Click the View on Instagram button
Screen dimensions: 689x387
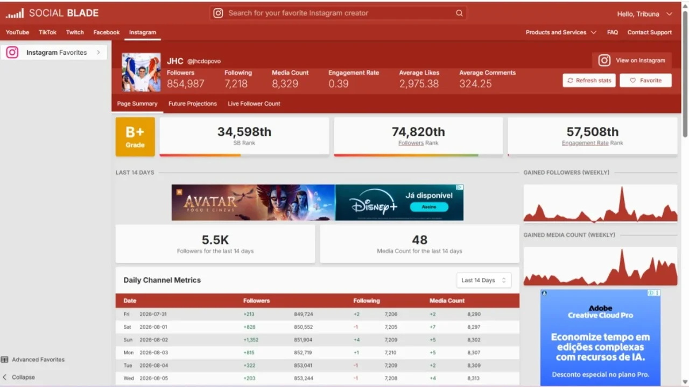coord(632,60)
